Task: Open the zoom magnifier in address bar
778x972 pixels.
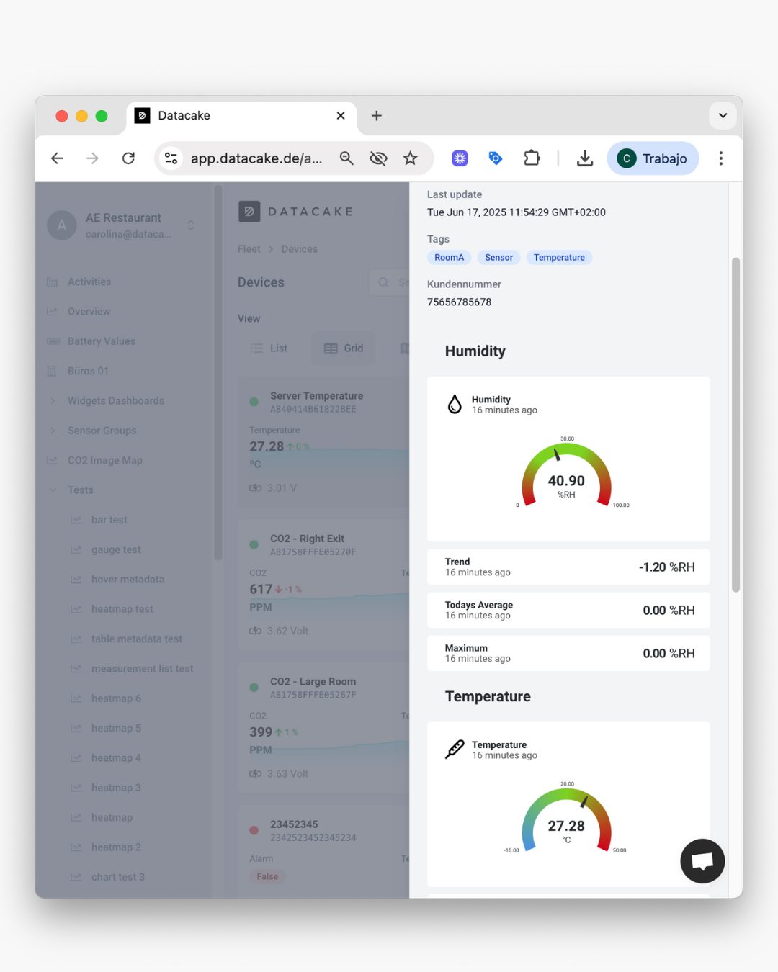Action: coord(346,158)
